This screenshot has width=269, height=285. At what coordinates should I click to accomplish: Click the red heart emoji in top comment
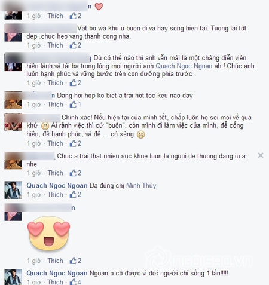click(x=99, y=7)
